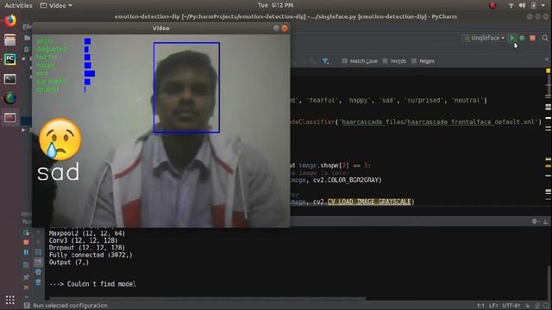This screenshot has width=552, height=310.
Task: Open the Activities overview
Action: 18,5
